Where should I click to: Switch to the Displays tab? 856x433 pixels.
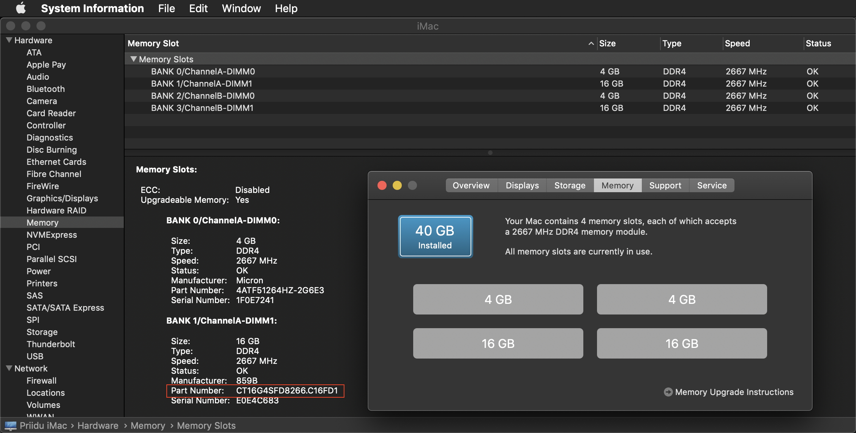tap(522, 185)
